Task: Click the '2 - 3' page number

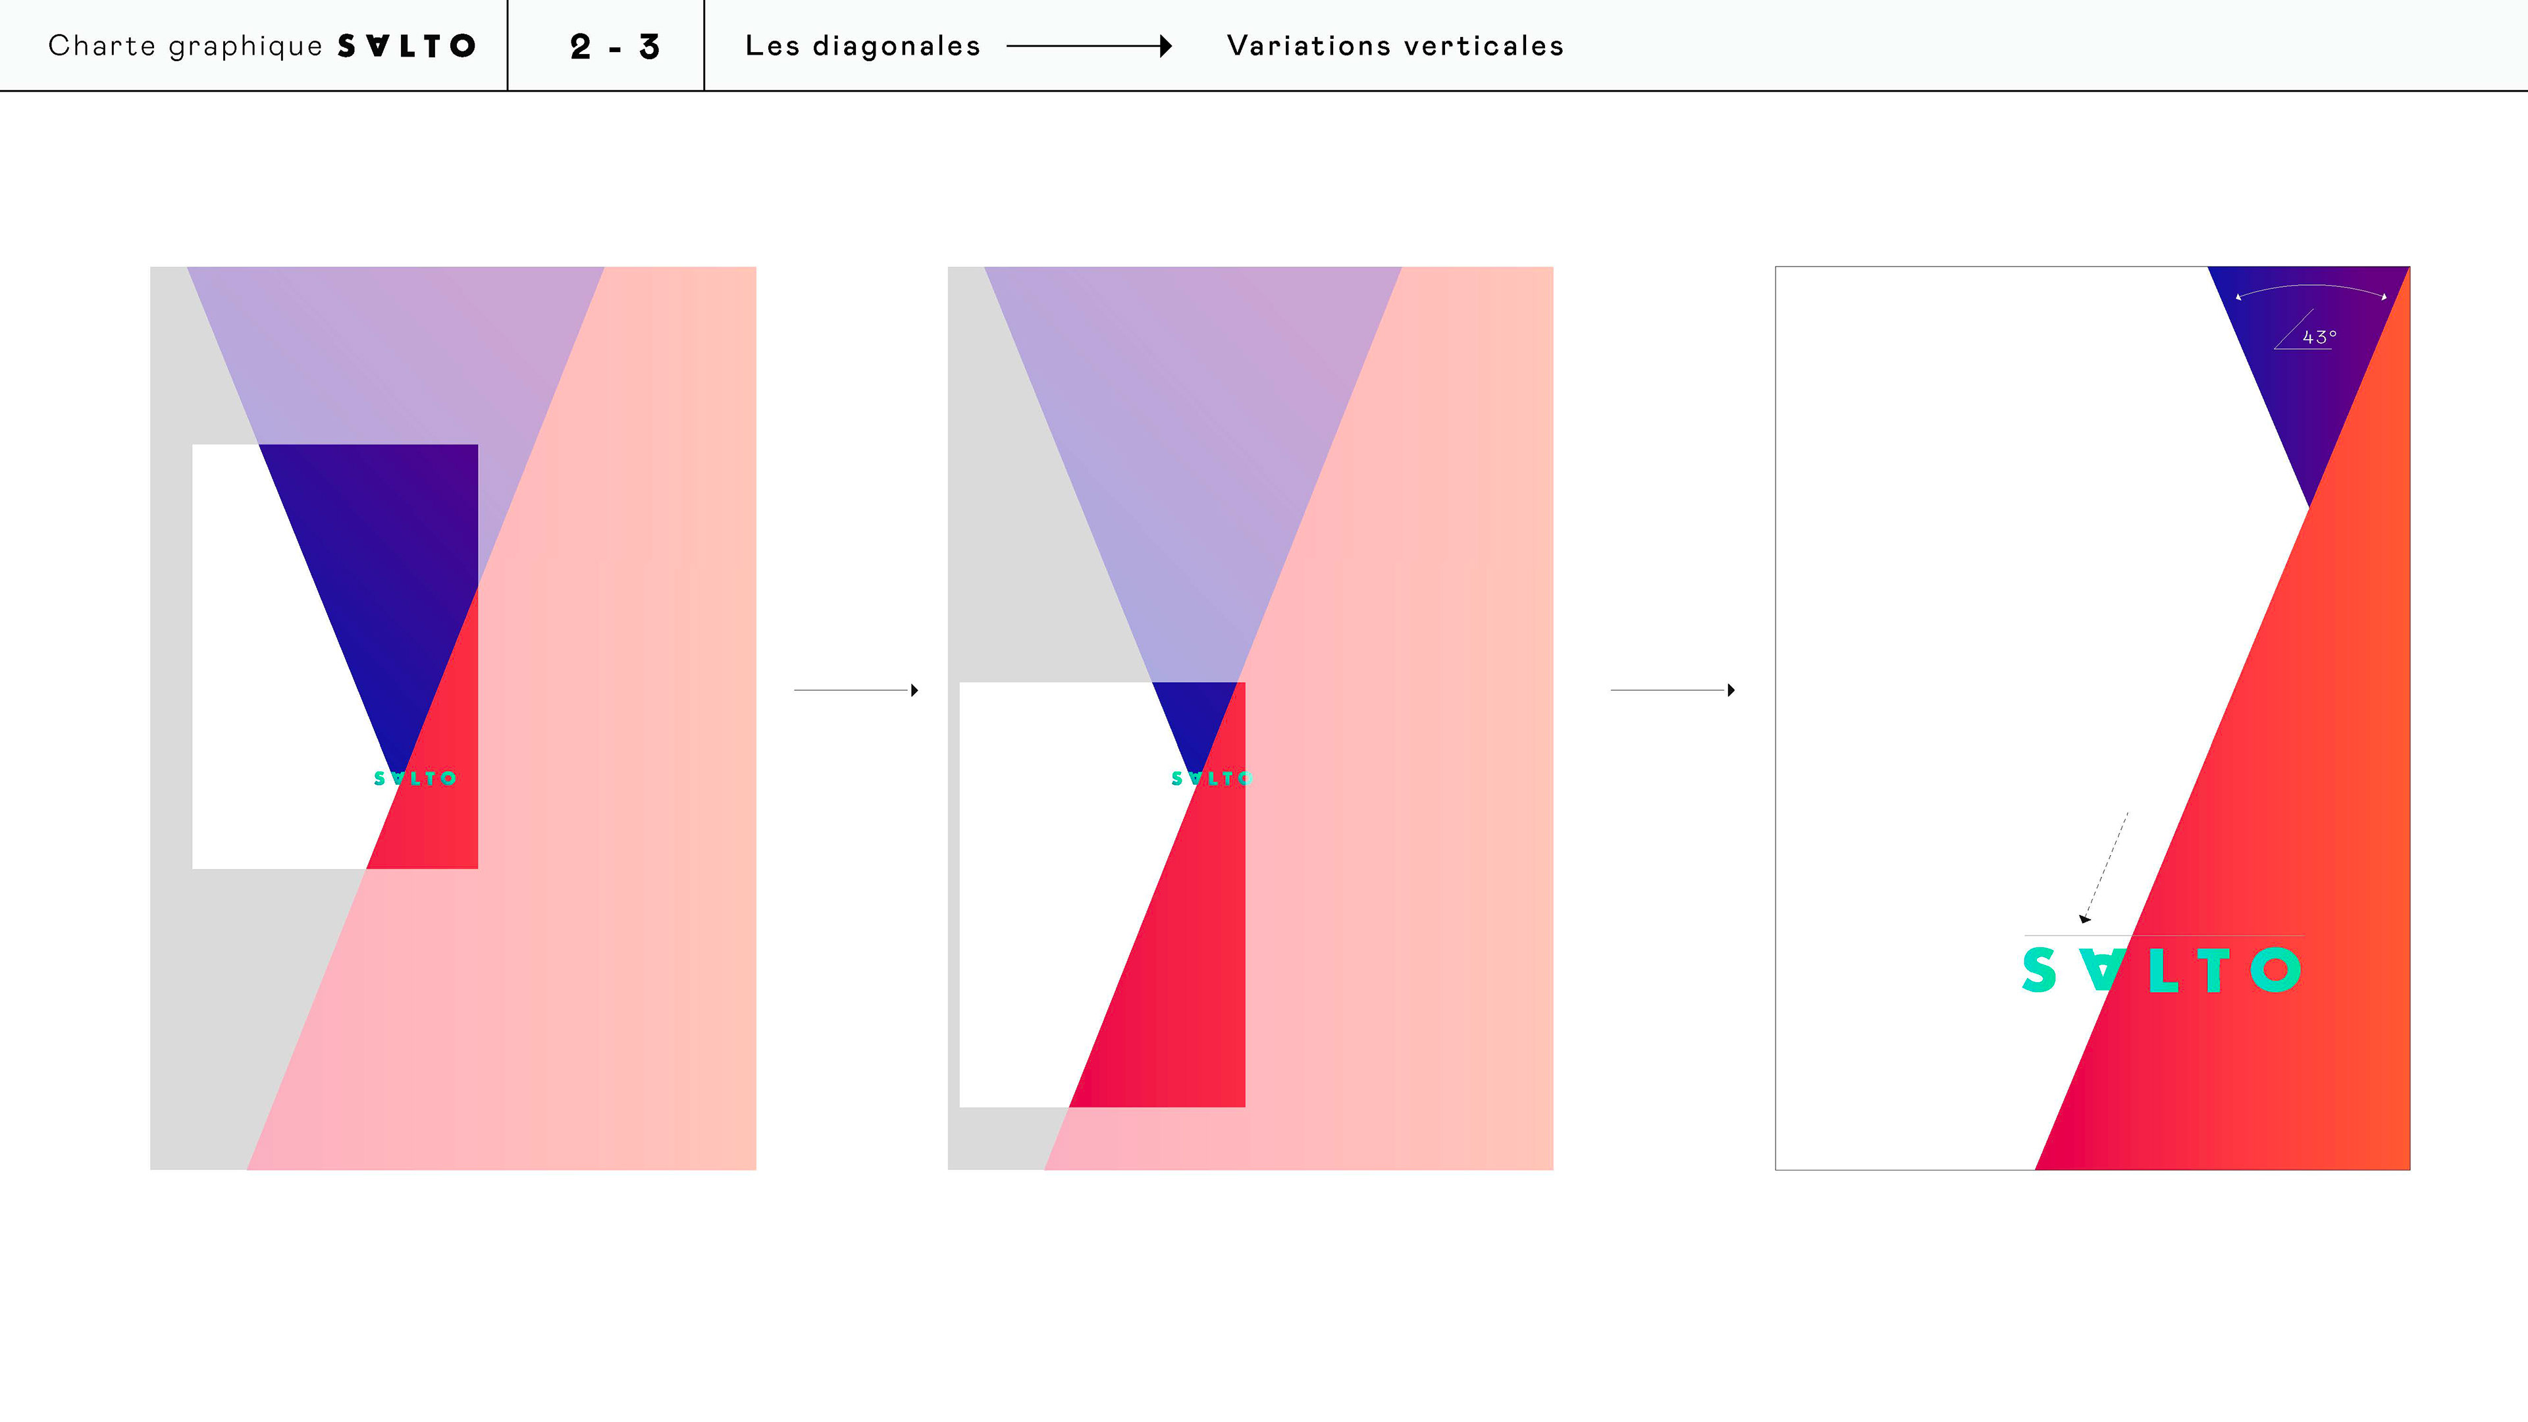Action: click(x=614, y=46)
